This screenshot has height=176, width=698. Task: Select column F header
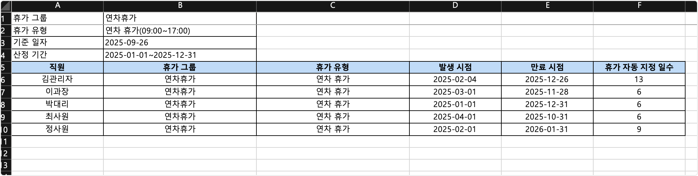tap(639, 6)
